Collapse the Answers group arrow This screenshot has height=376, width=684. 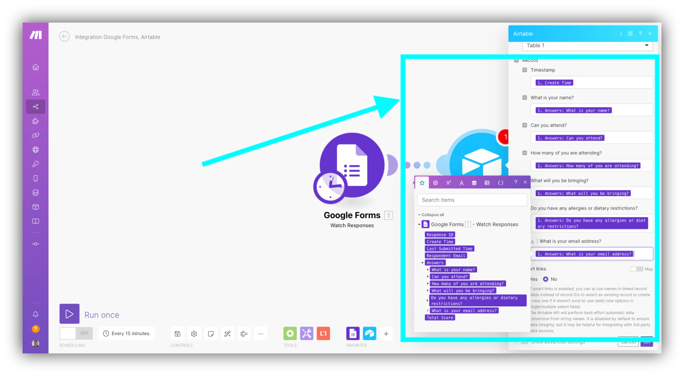tap(422, 263)
